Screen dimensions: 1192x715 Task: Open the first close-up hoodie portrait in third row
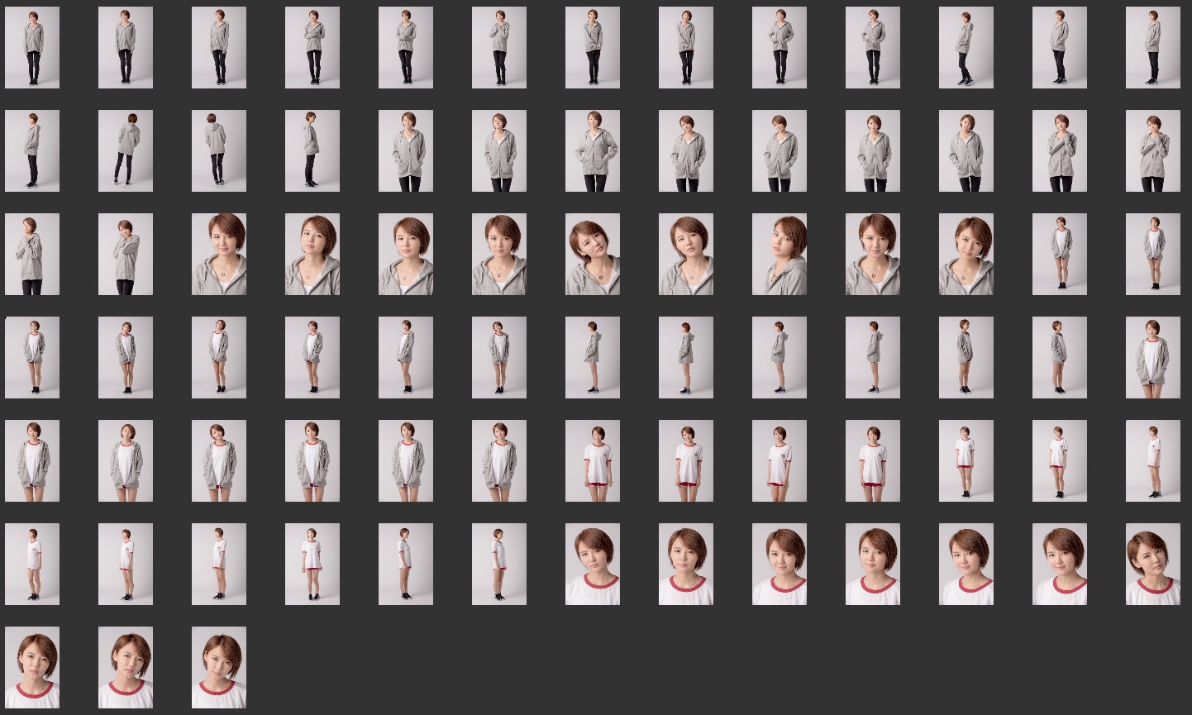(219, 255)
